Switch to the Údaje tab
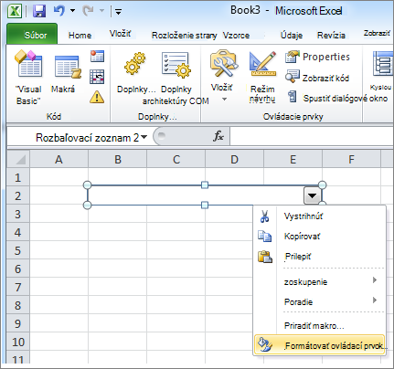394x369 pixels. tap(292, 36)
